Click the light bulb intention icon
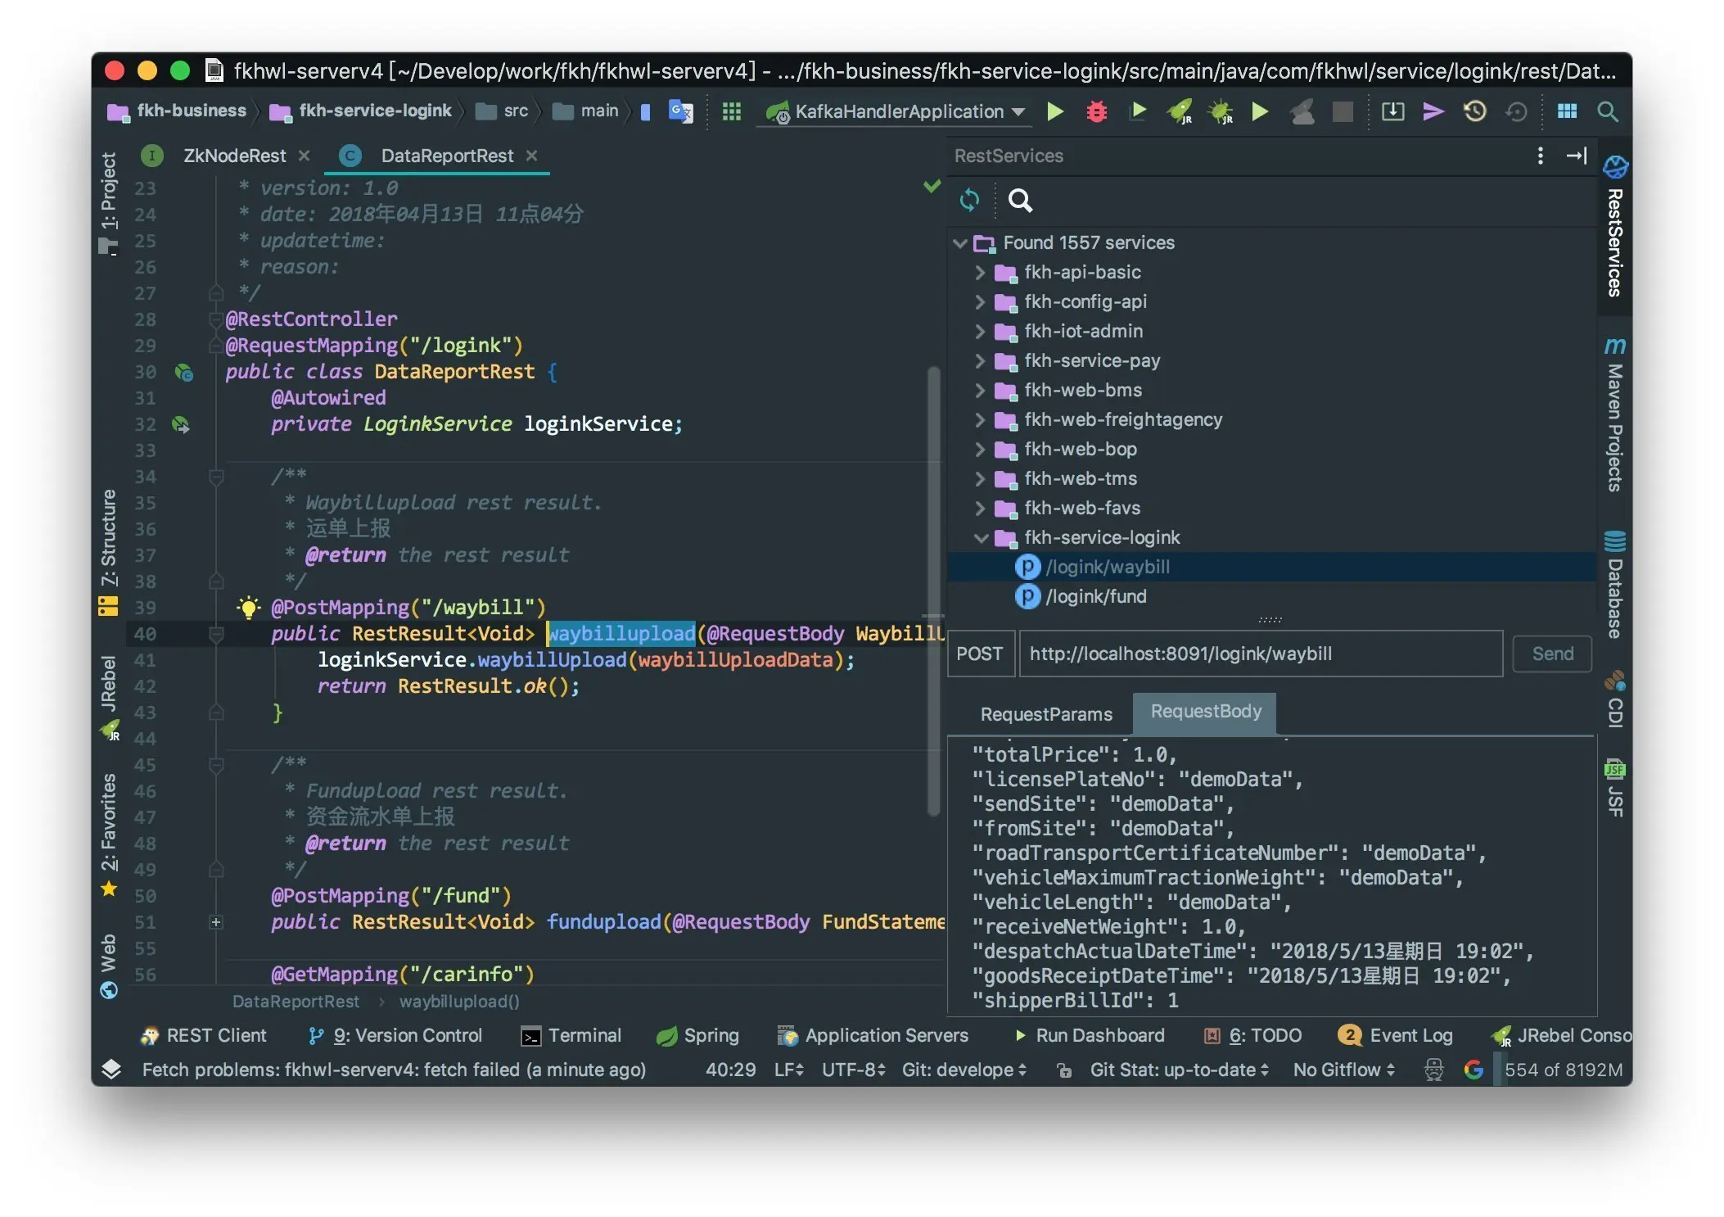The image size is (1724, 1217). pyautogui.click(x=248, y=608)
